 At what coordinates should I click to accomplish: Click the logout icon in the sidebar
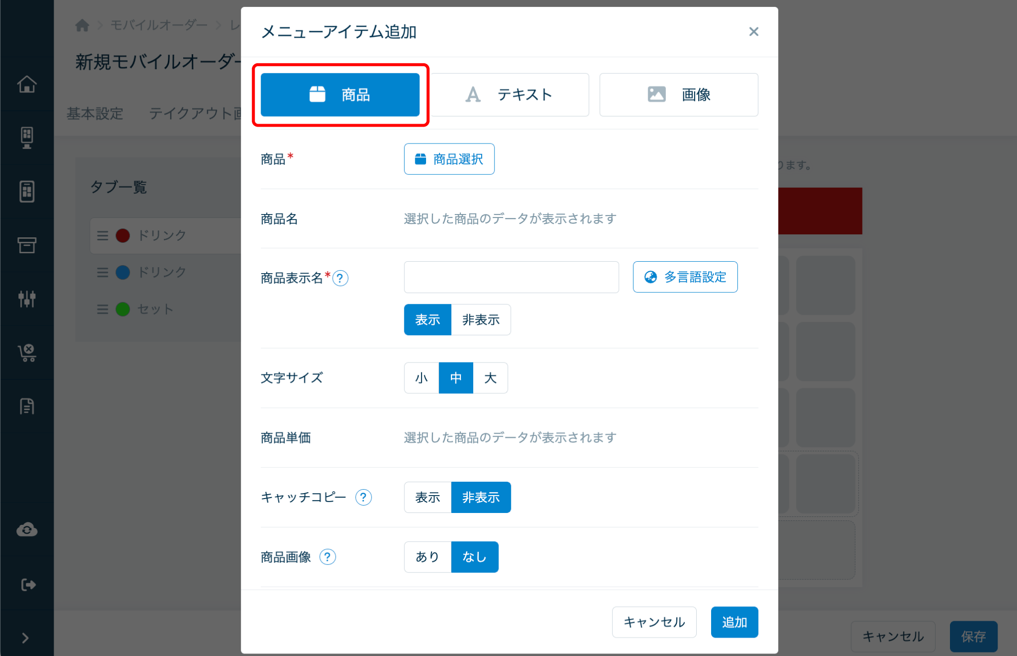click(x=27, y=584)
